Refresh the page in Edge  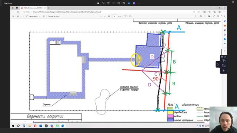(x=18, y=12)
